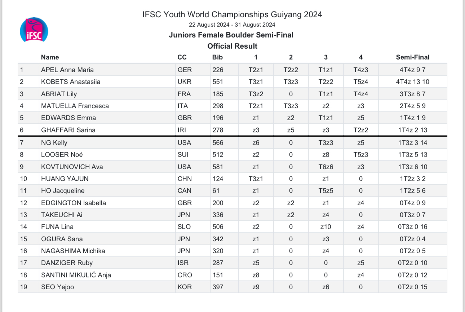
Task: Select the CAN country code
Action: (184, 191)
